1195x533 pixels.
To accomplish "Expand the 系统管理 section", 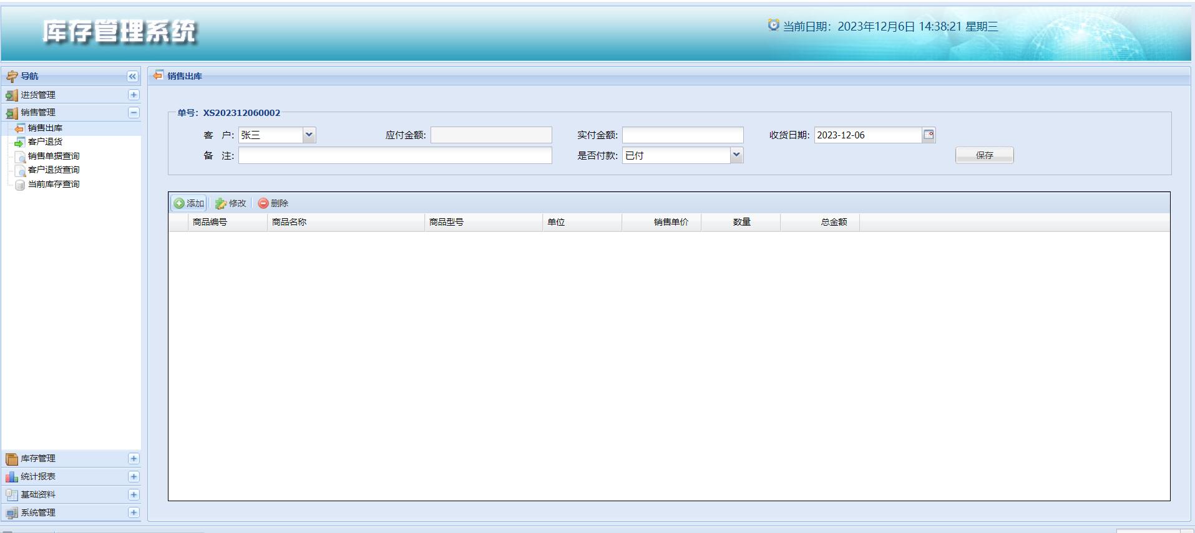I will (x=134, y=513).
